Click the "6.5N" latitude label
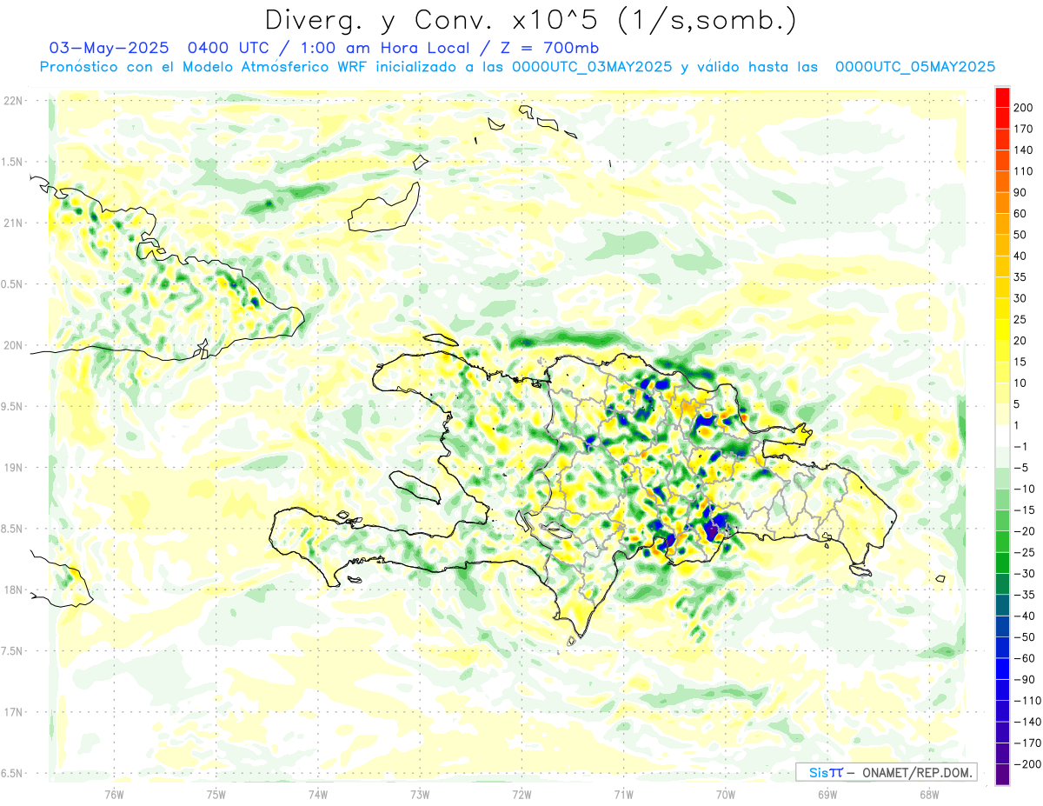This screenshot has width=1043, height=806. click(x=13, y=773)
